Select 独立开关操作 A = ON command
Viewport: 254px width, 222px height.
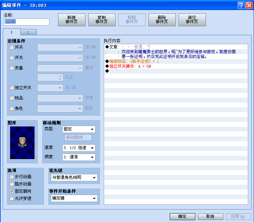click(x=176, y=66)
